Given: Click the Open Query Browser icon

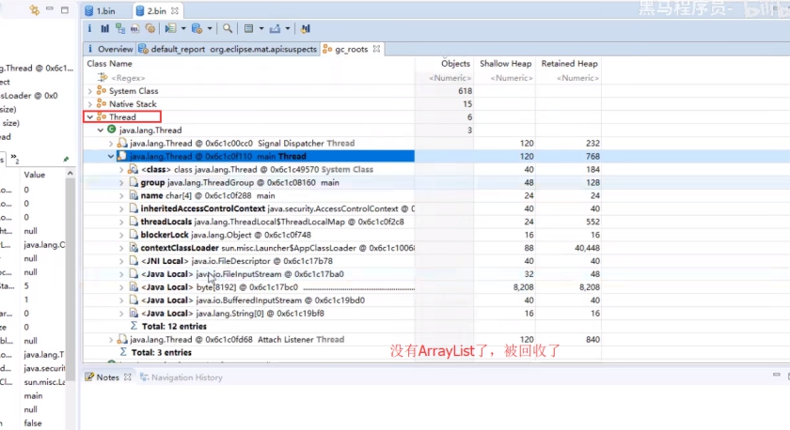Looking at the screenshot, I should click(x=197, y=29).
